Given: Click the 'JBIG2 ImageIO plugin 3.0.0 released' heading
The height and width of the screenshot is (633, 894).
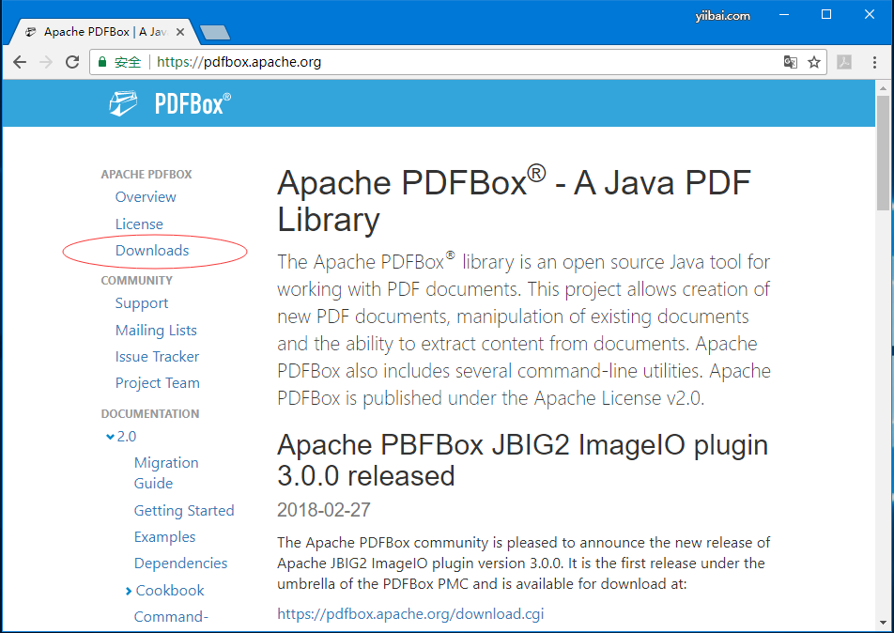Looking at the screenshot, I should coord(522,460).
